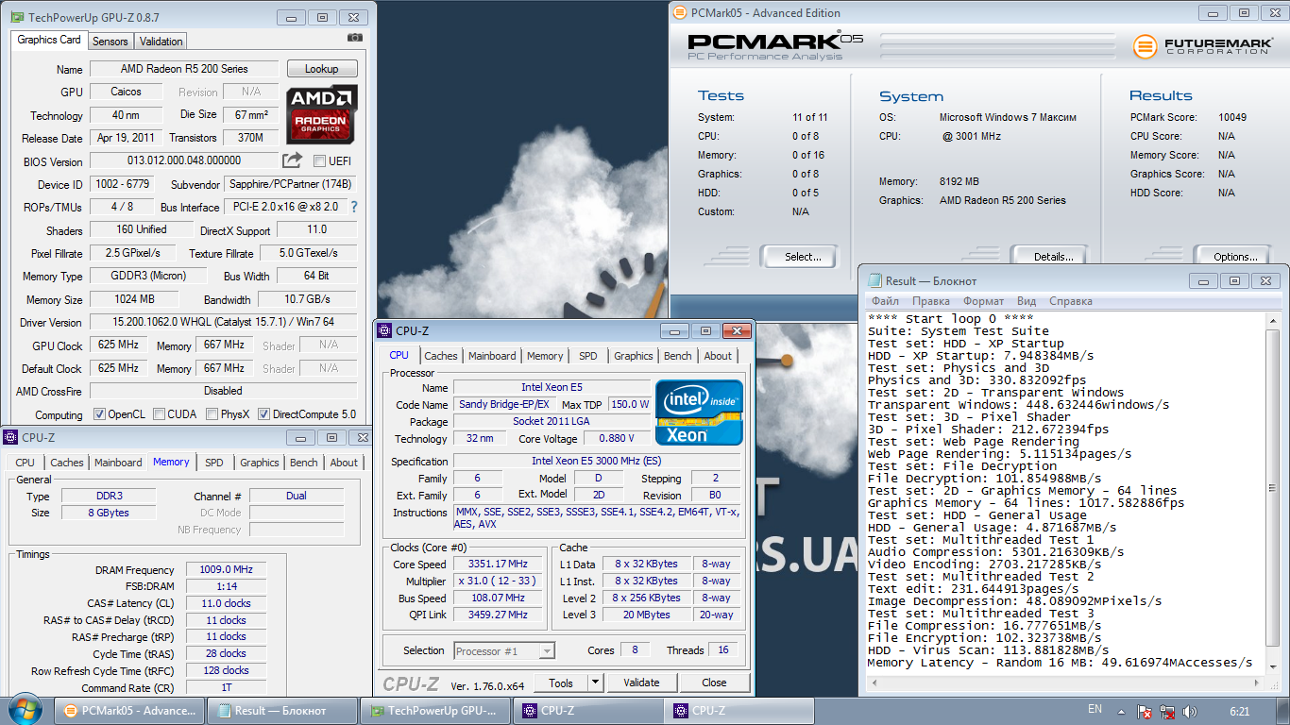Click the Name field showing AMD Radeon R5 200 Series
This screenshot has width=1290, height=725.
tap(184, 69)
